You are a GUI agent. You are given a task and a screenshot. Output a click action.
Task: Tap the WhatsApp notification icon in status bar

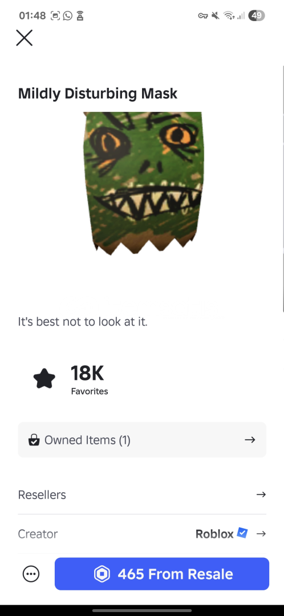point(67,16)
